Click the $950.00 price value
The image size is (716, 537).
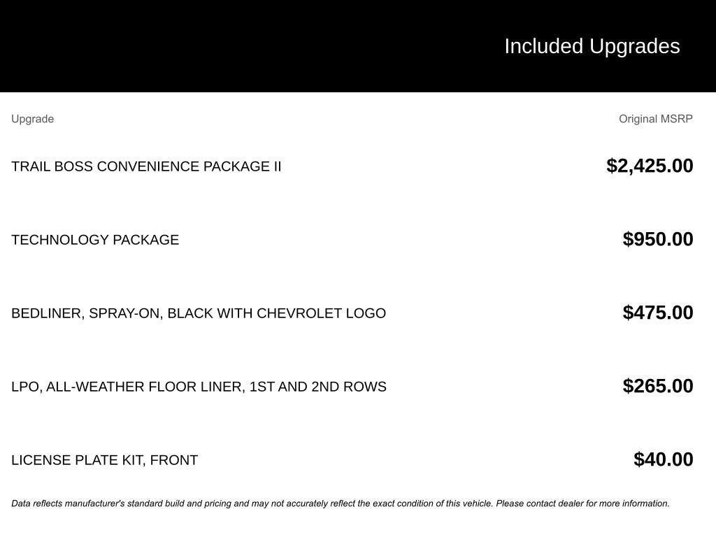pos(657,239)
